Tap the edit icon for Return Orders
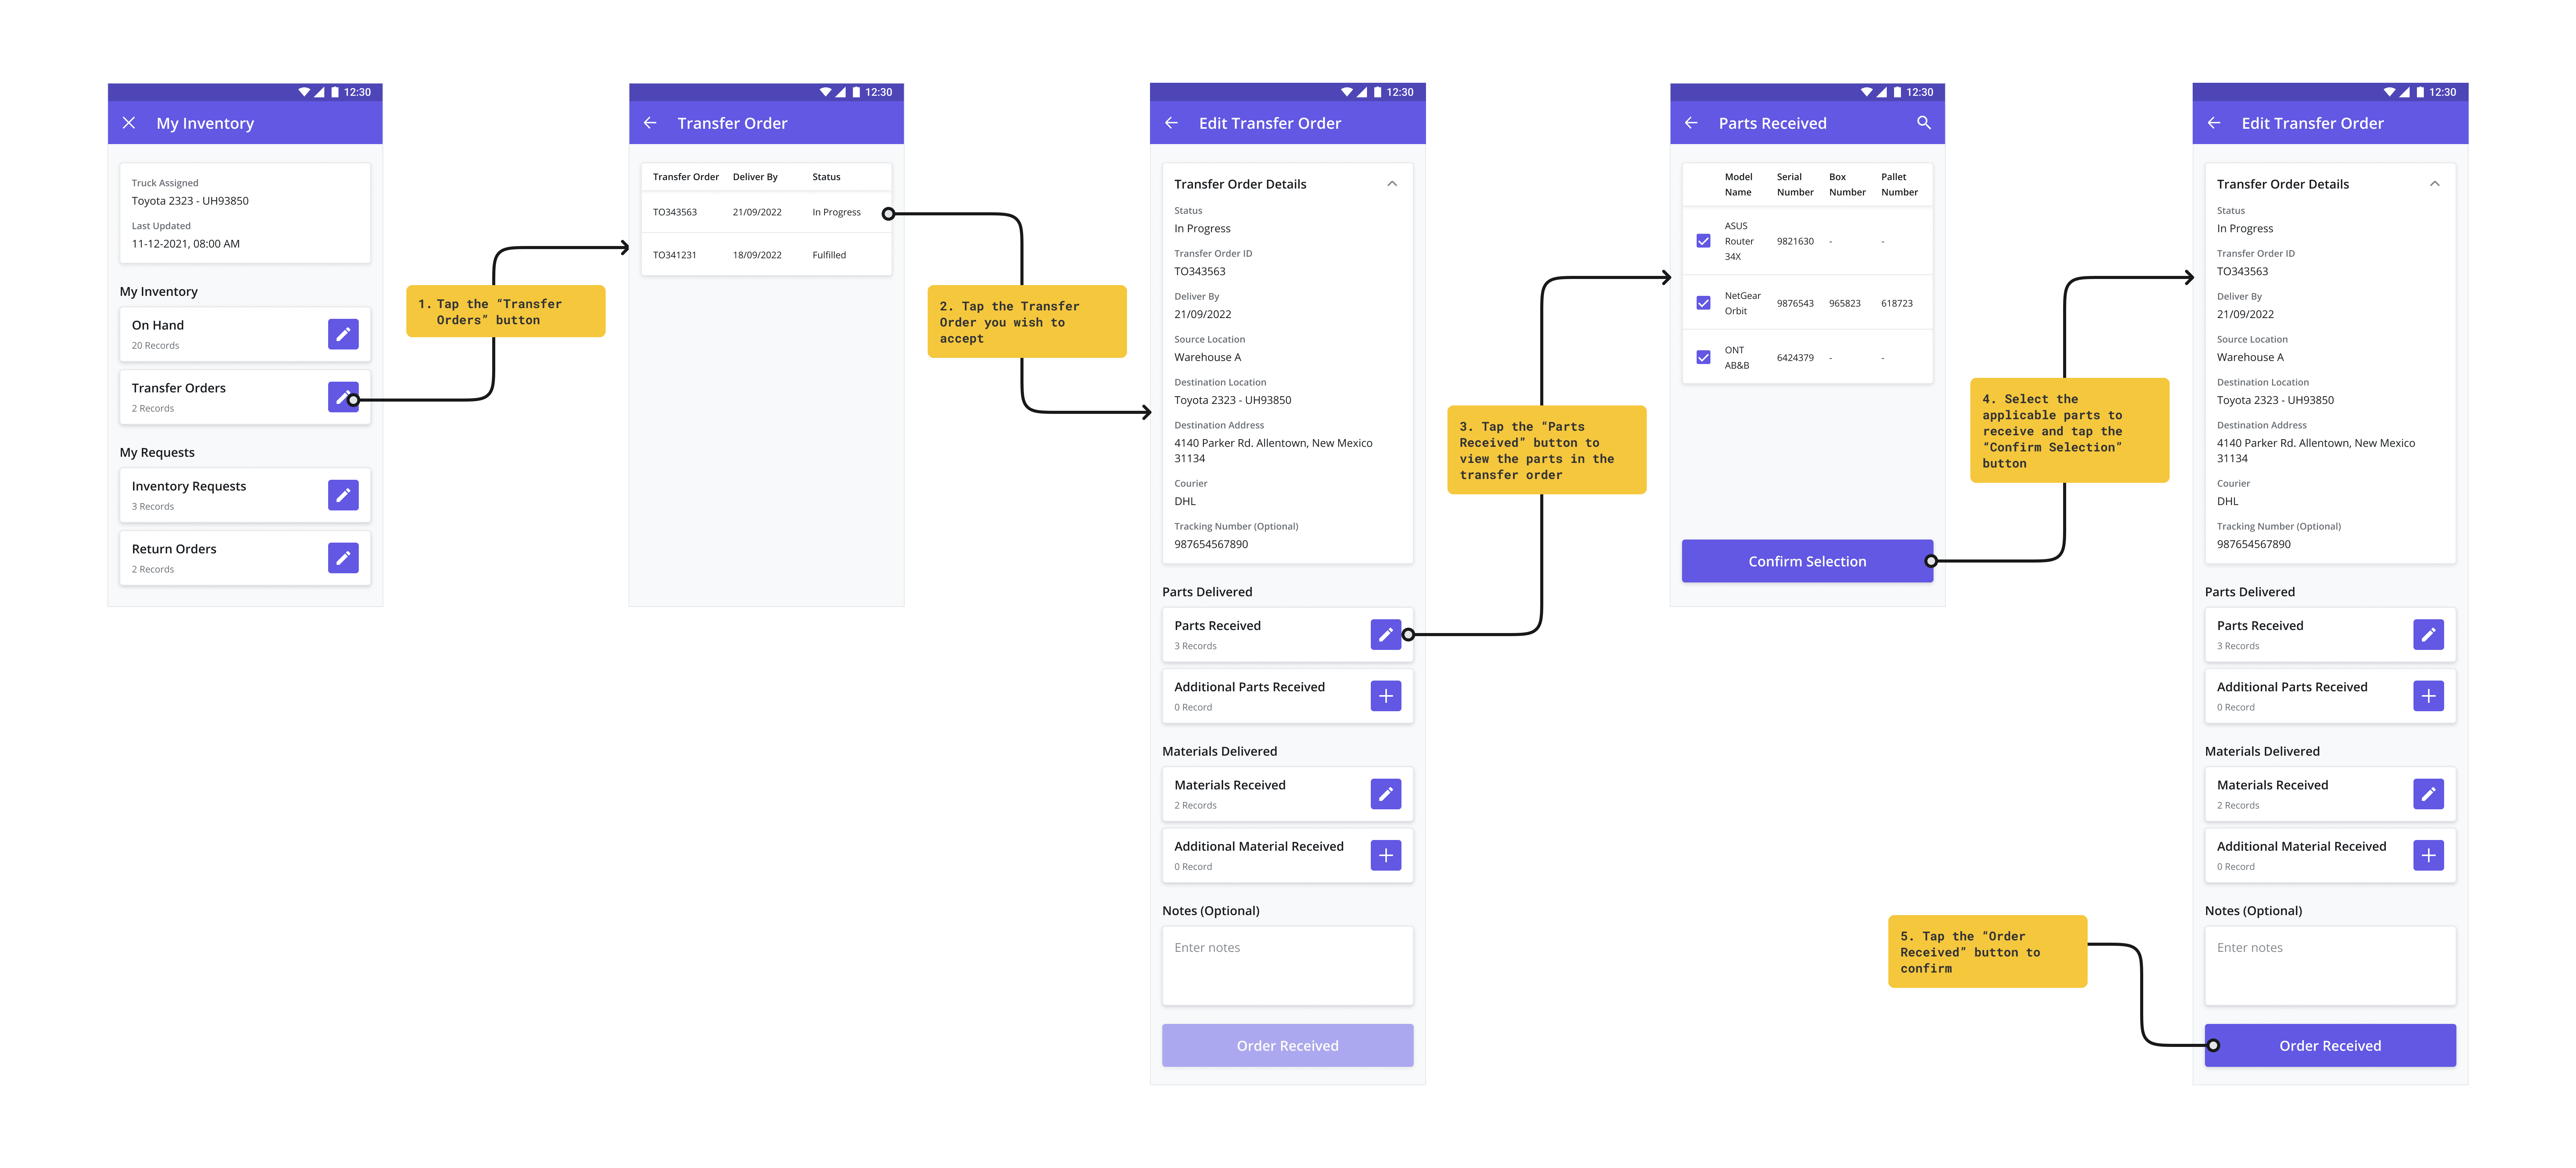Viewport: 2576px width, 1168px height. point(343,557)
